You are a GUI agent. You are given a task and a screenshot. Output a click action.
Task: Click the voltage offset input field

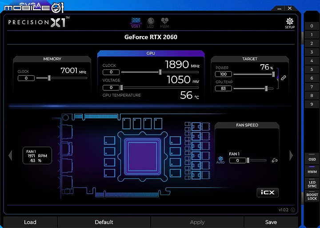tap(111, 88)
